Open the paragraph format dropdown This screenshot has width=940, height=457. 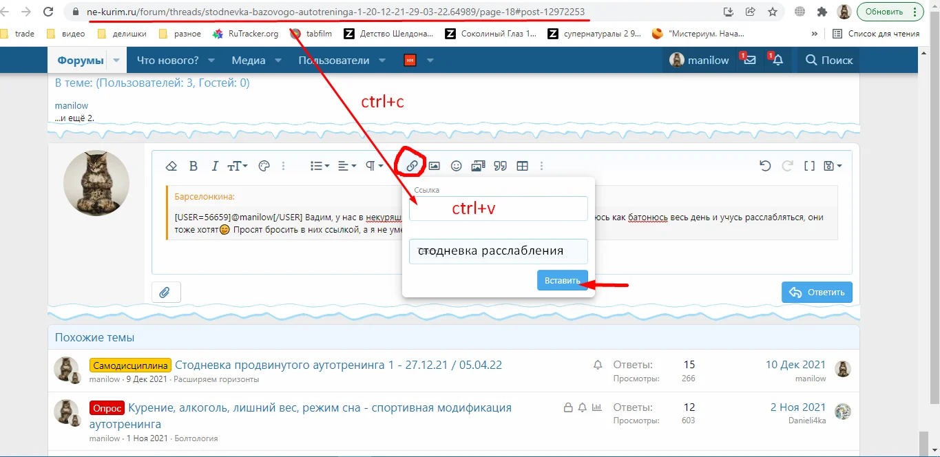374,166
